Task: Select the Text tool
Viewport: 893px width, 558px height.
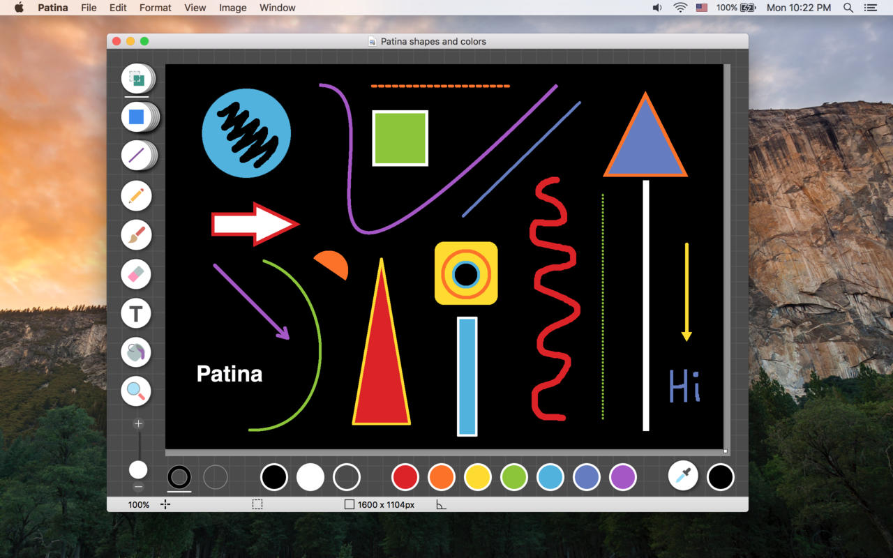Action: tap(137, 313)
